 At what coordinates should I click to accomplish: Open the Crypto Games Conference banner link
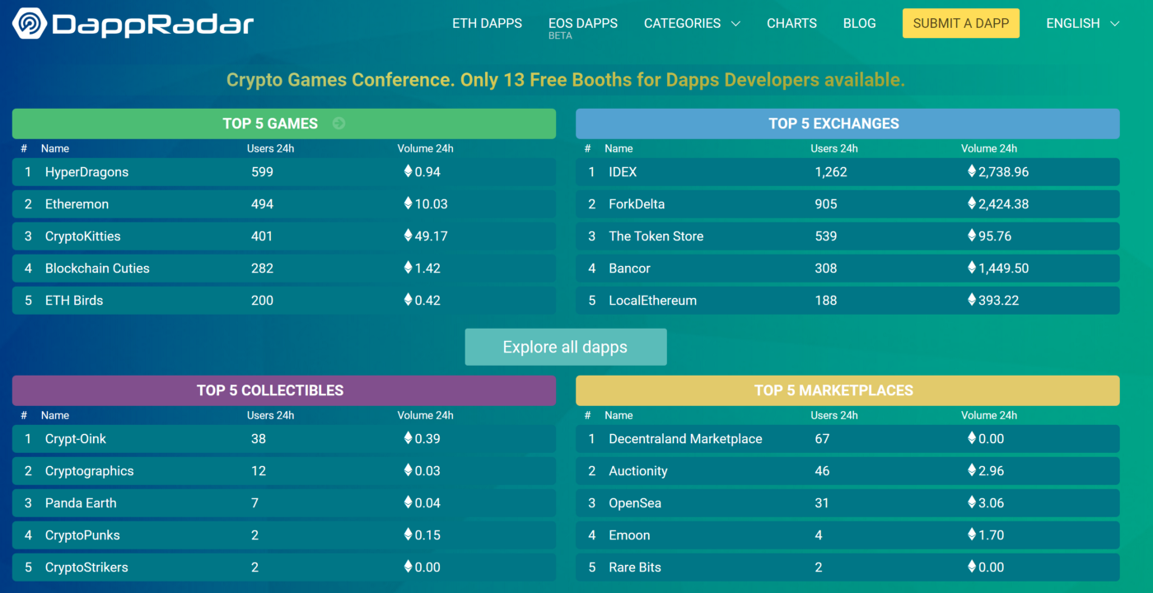pos(566,80)
